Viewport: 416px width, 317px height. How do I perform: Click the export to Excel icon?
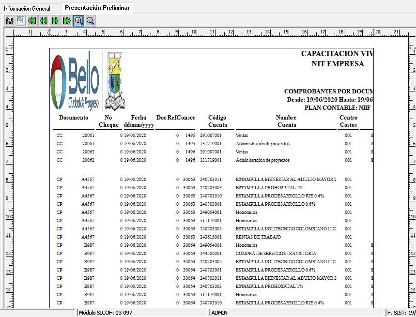20,20
